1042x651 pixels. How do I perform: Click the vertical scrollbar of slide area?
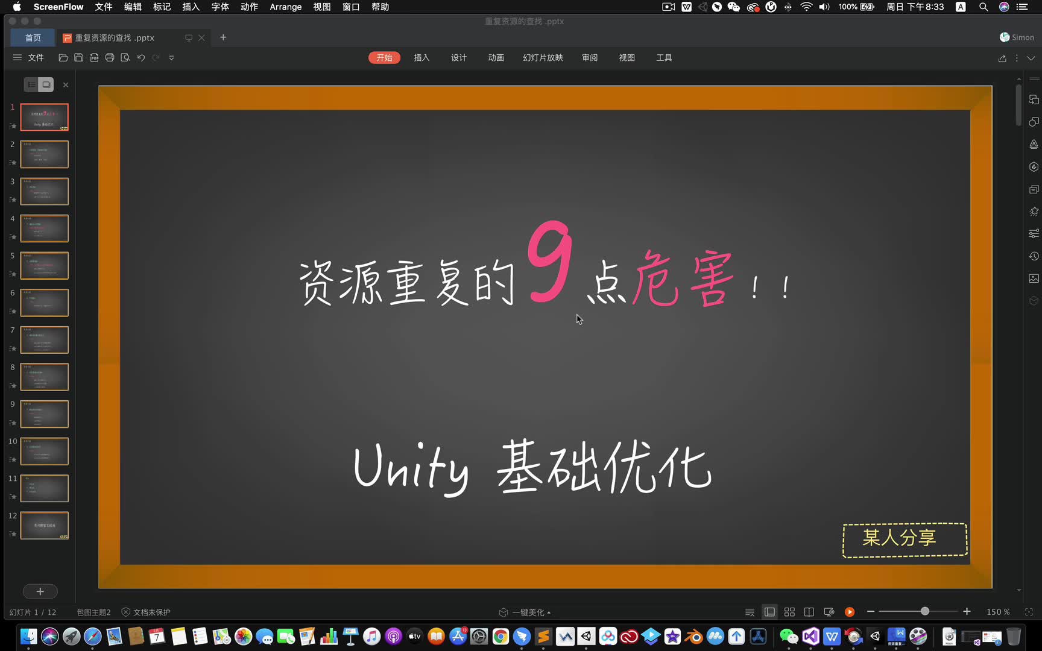tap(1018, 105)
